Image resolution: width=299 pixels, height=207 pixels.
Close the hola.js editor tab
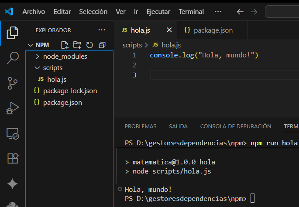click(169, 30)
